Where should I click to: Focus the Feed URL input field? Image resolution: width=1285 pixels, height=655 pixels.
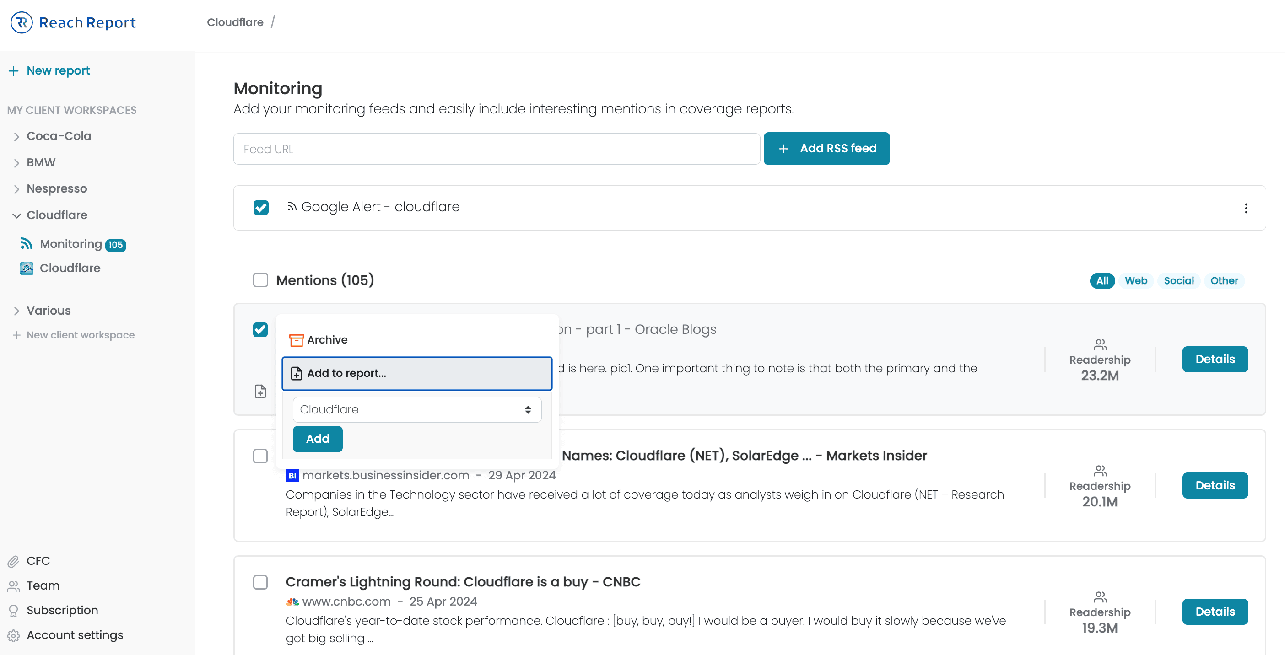[x=497, y=149]
